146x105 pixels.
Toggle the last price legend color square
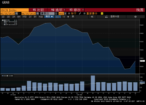[x=3, y=20]
